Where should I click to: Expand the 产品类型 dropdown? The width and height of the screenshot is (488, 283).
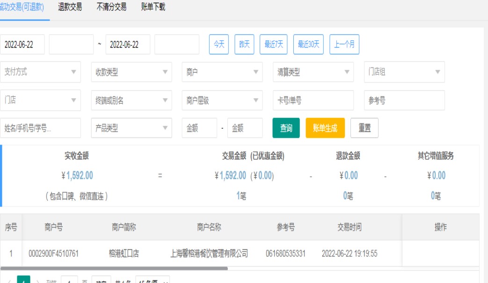[x=131, y=128]
